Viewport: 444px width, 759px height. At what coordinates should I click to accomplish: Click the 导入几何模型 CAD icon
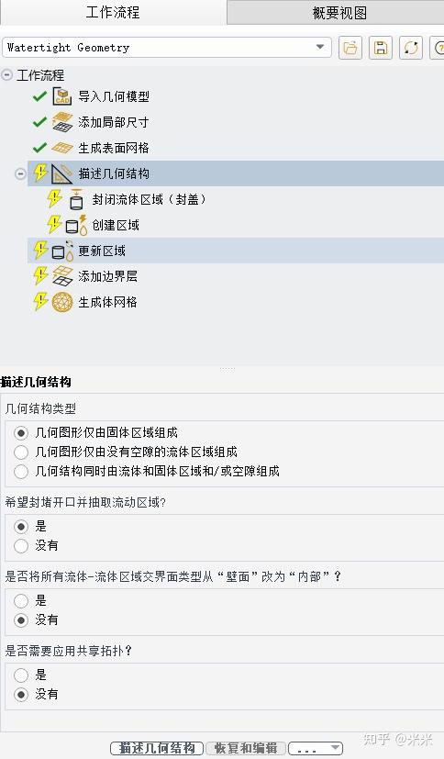[x=61, y=96]
